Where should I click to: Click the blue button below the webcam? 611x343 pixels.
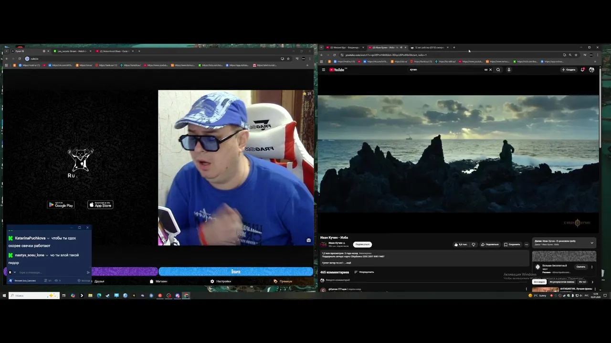pyautogui.click(x=236, y=272)
